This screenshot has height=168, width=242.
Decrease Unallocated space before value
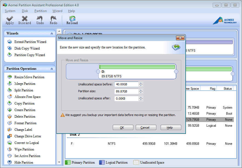point(141,86)
